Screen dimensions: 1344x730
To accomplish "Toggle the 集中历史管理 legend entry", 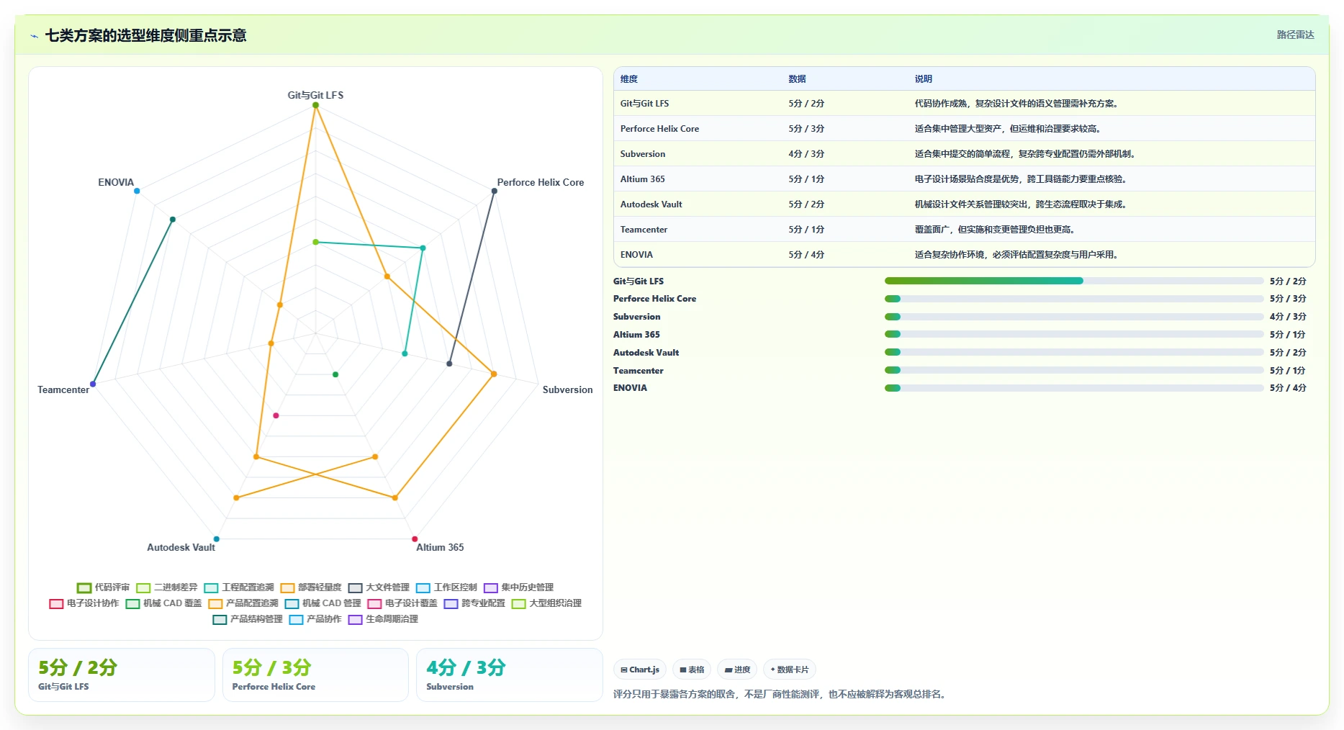I will 518,587.
